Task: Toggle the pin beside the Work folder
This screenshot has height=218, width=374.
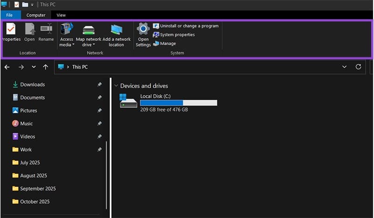Action: [99, 150]
